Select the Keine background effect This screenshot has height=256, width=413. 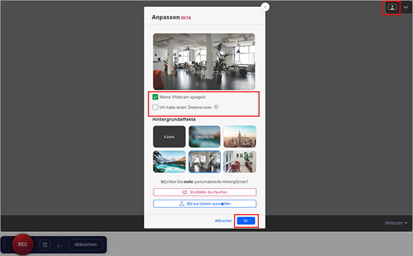tap(169, 137)
